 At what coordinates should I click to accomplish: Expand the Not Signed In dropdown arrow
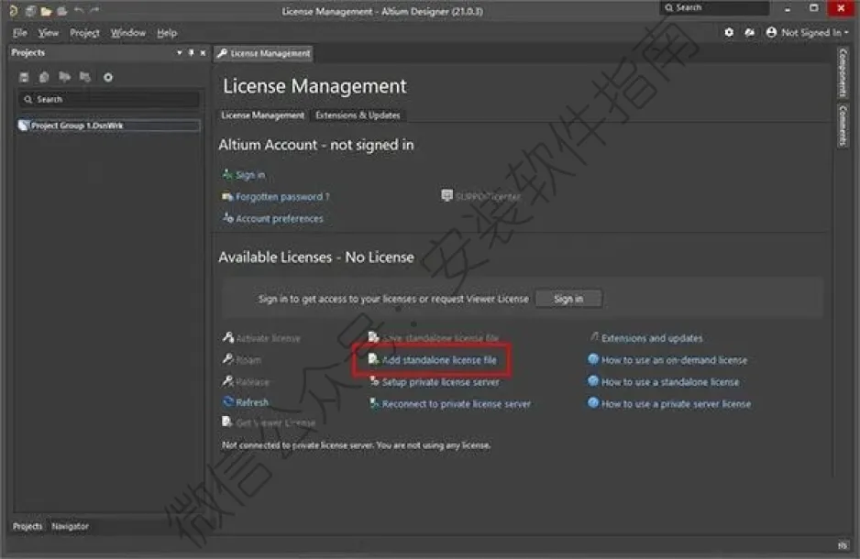point(846,33)
